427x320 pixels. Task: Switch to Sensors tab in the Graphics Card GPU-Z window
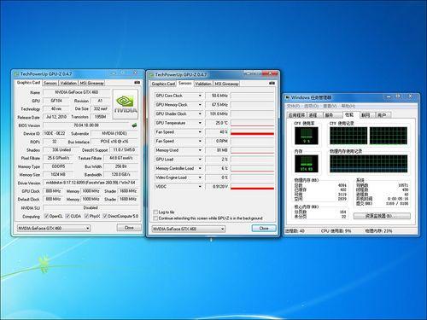click(x=50, y=83)
